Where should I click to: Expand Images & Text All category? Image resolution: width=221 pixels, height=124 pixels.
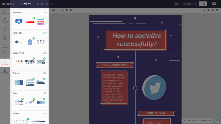[45, 53]
